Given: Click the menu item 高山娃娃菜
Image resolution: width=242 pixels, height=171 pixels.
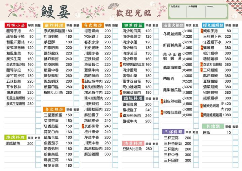Looking at the screenshot, I should (132, 87).
